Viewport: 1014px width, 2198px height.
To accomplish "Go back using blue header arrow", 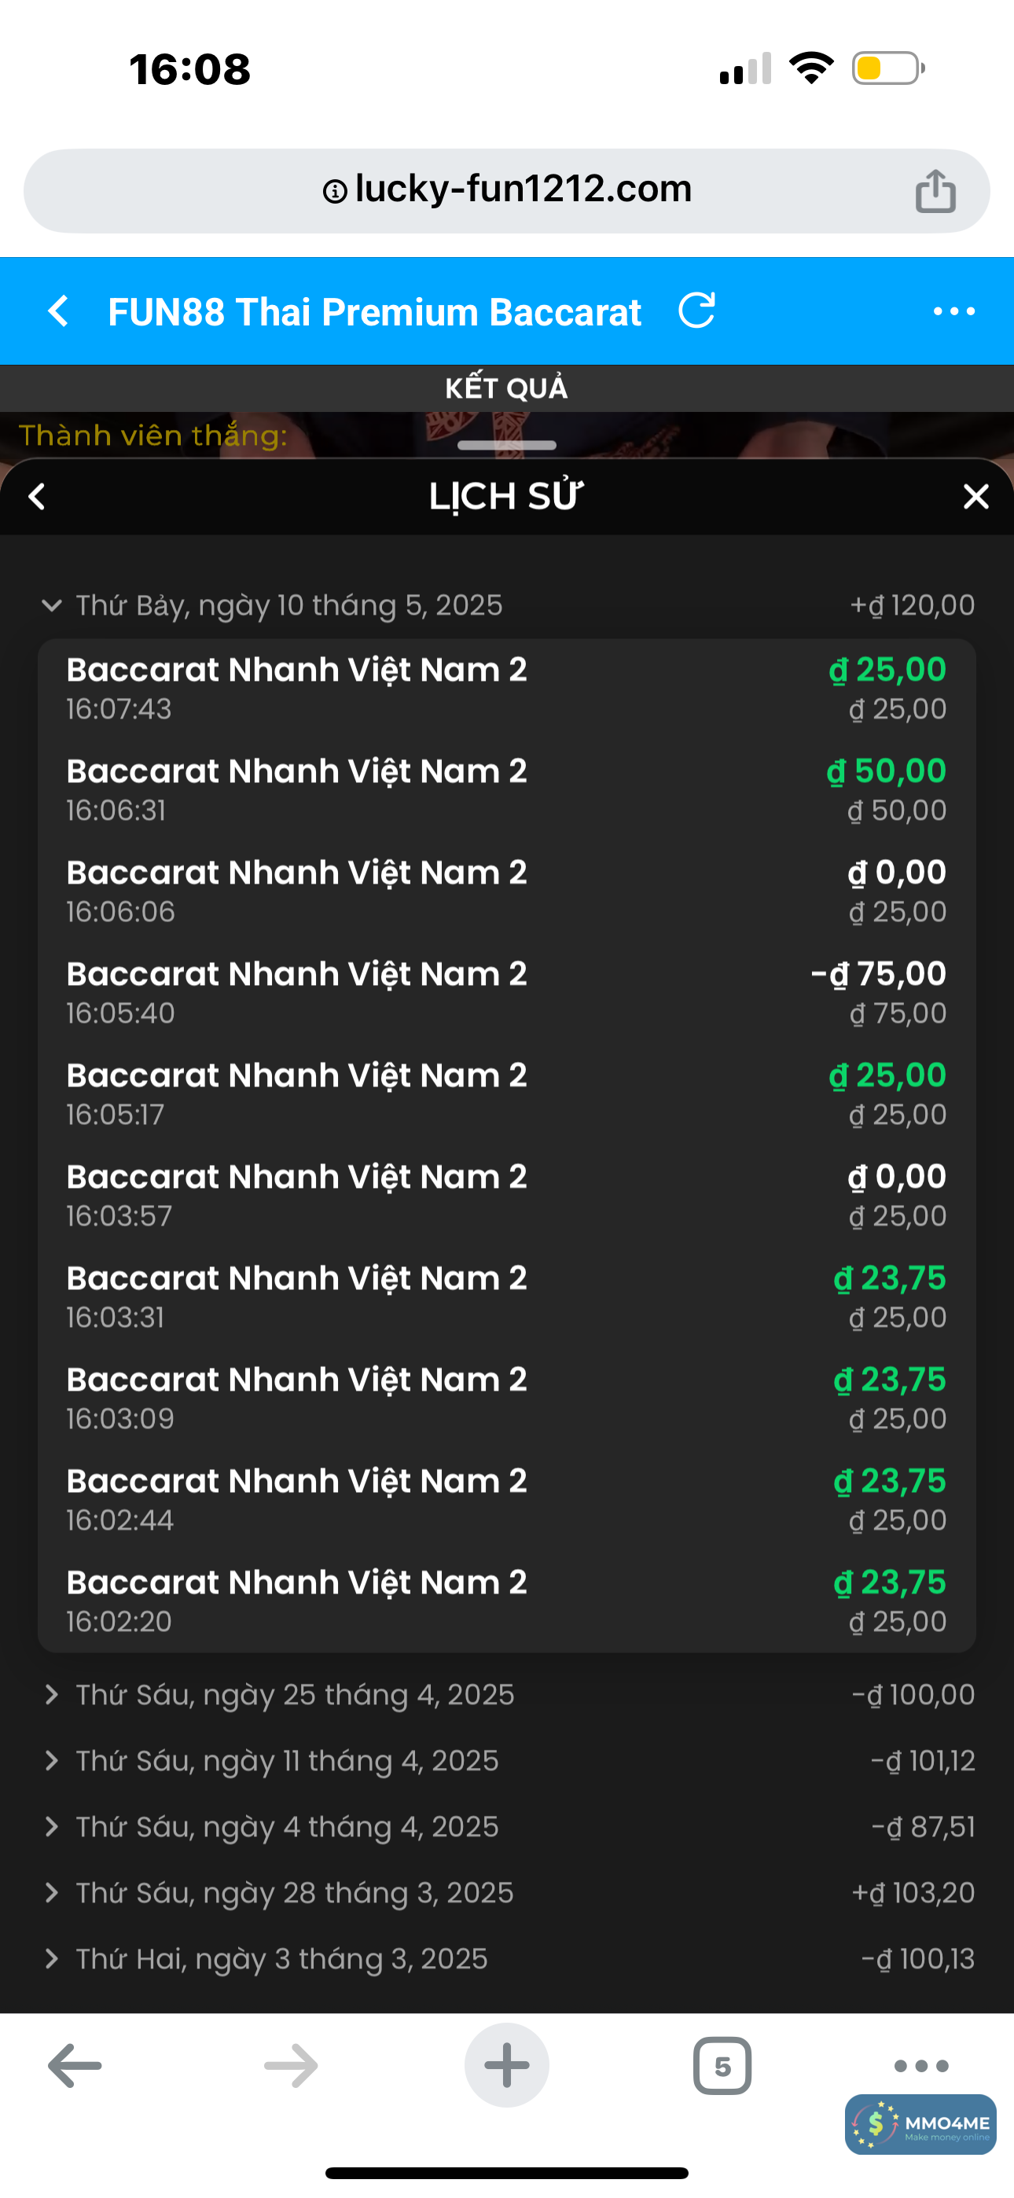I will (58, 311).
